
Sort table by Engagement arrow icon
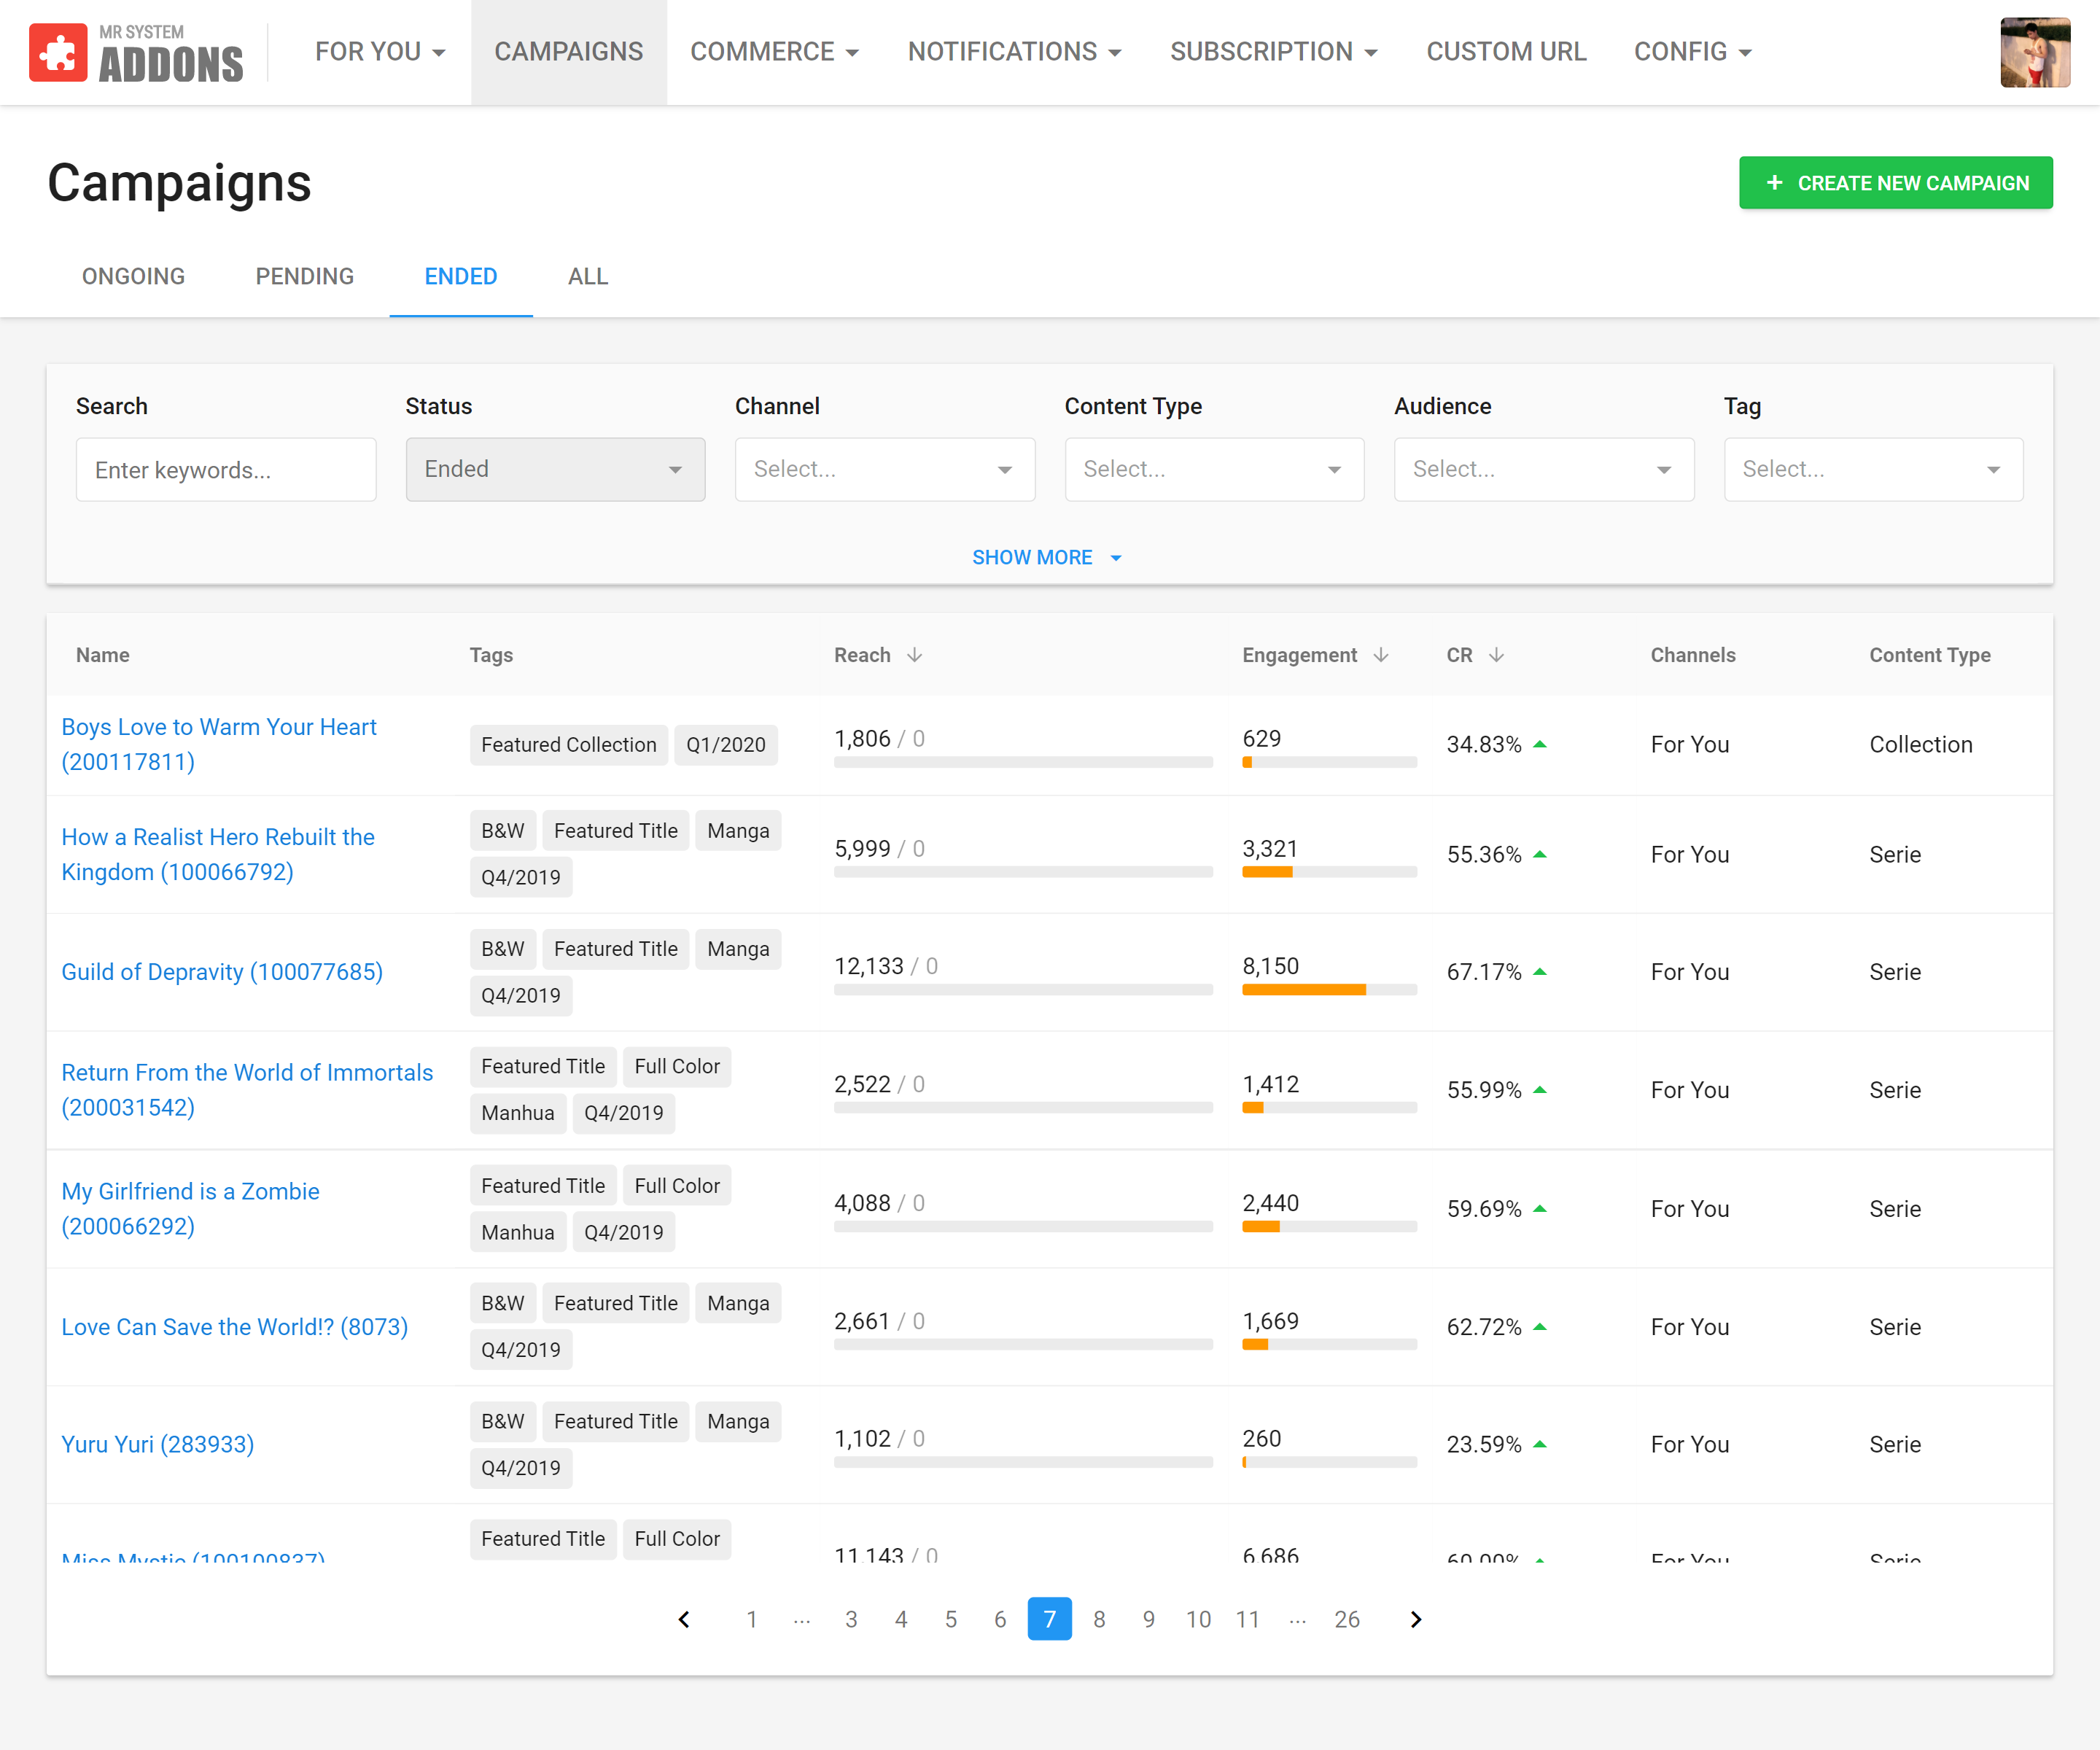click(x=1381, y=655)
